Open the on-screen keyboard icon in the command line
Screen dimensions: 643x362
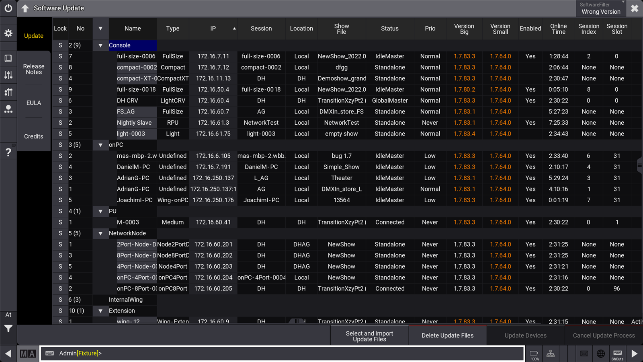(50, 353)
